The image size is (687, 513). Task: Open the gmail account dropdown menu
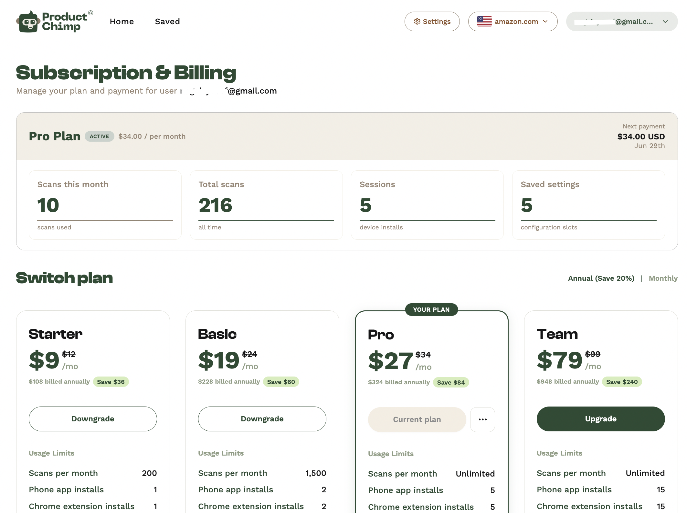pyautogui.click(x=622, y=22)
